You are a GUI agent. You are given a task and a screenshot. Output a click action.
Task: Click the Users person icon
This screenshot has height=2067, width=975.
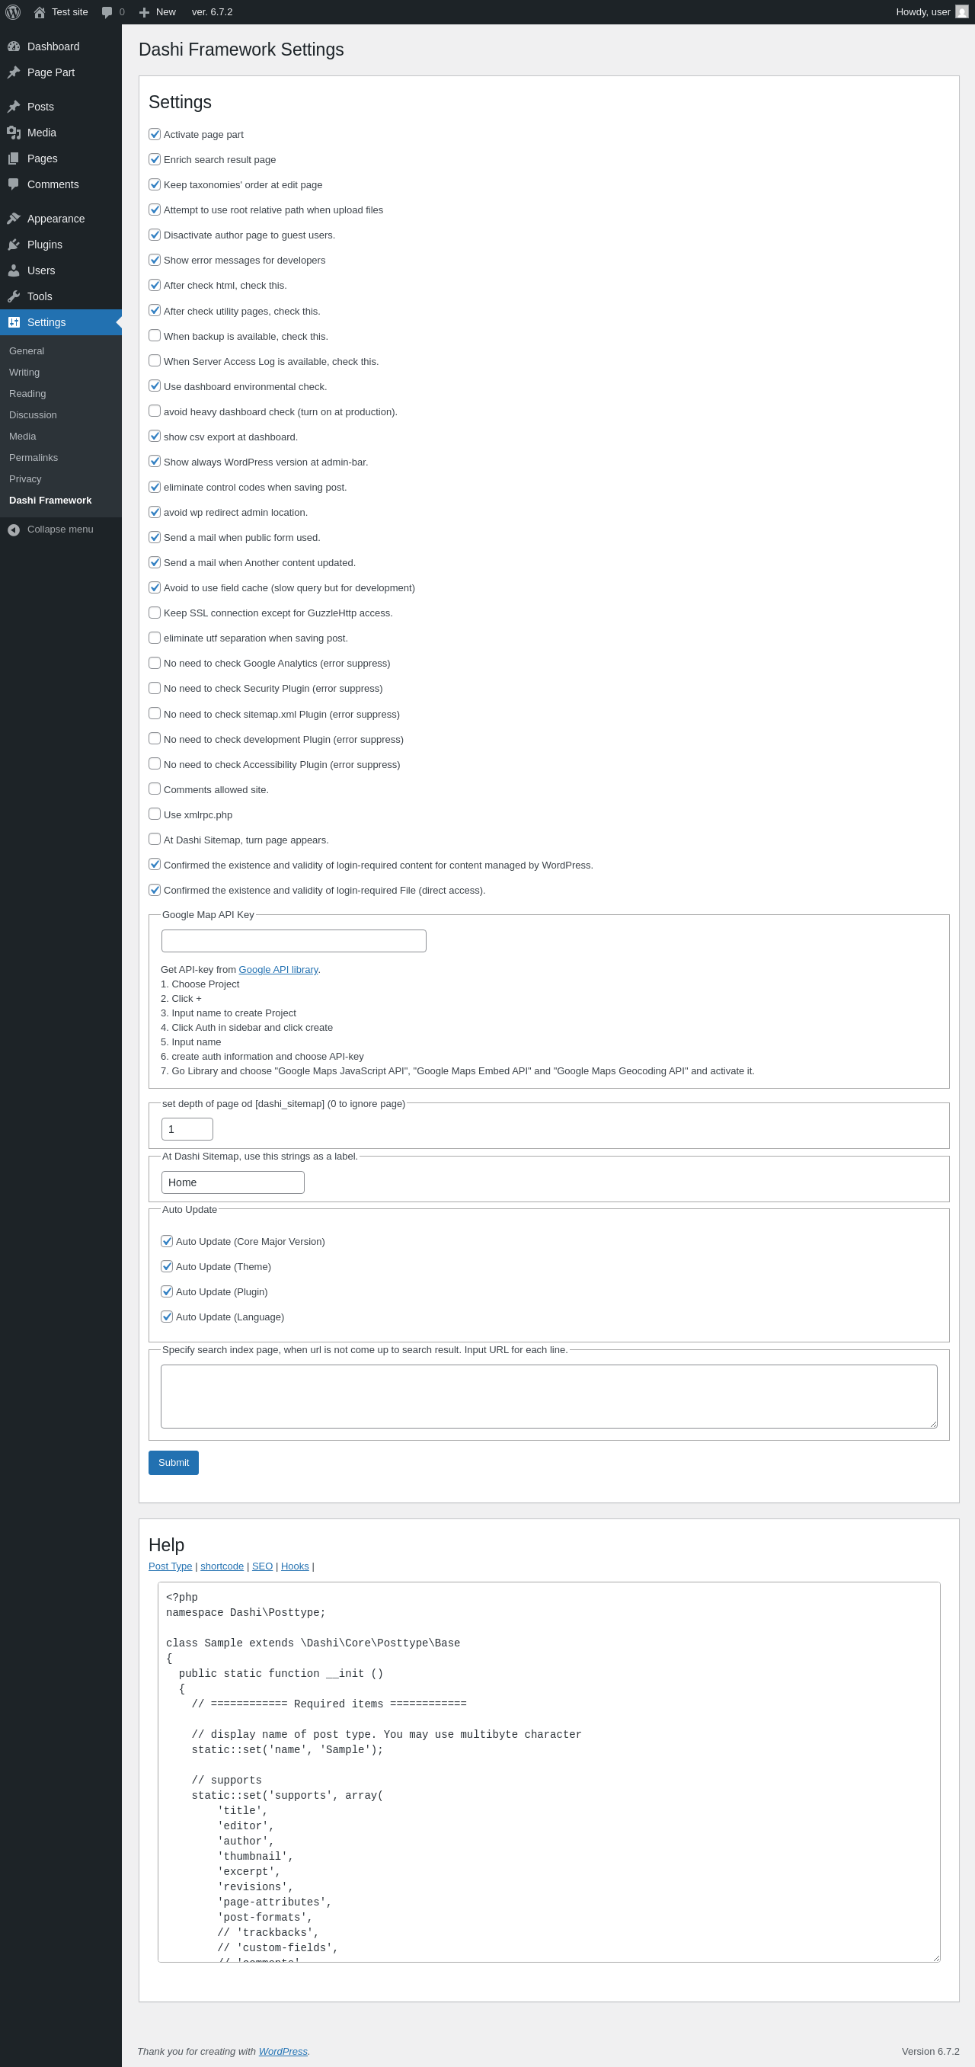(14, 270)
